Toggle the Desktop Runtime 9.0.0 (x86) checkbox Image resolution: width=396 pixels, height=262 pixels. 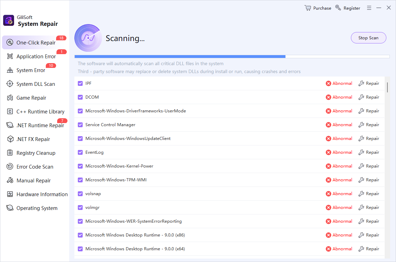pos(80,235)
